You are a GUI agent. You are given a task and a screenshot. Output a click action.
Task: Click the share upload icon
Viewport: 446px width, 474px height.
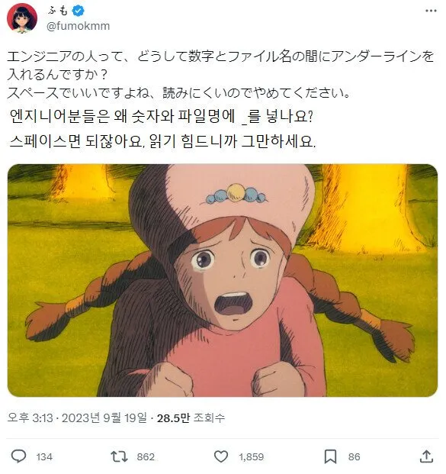point(427,456)
